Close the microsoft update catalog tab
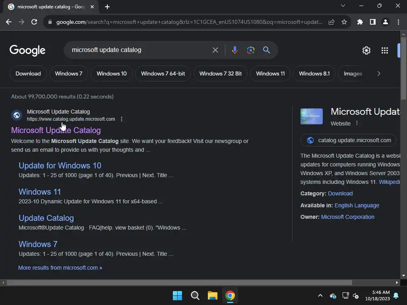This screenshot has width=407, height=305. [x=92, y=7]
